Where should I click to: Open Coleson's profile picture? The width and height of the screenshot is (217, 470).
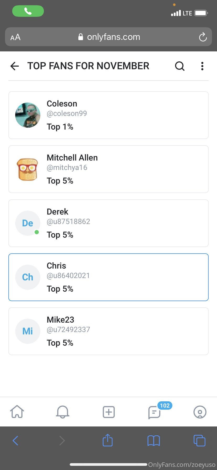click(x=28, y=115)
